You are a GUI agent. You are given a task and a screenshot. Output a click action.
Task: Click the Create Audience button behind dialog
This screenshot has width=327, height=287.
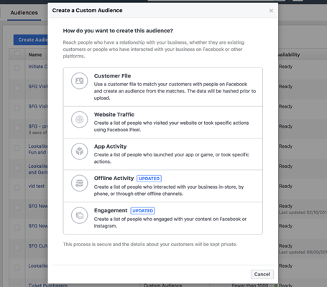click(31, 39)
